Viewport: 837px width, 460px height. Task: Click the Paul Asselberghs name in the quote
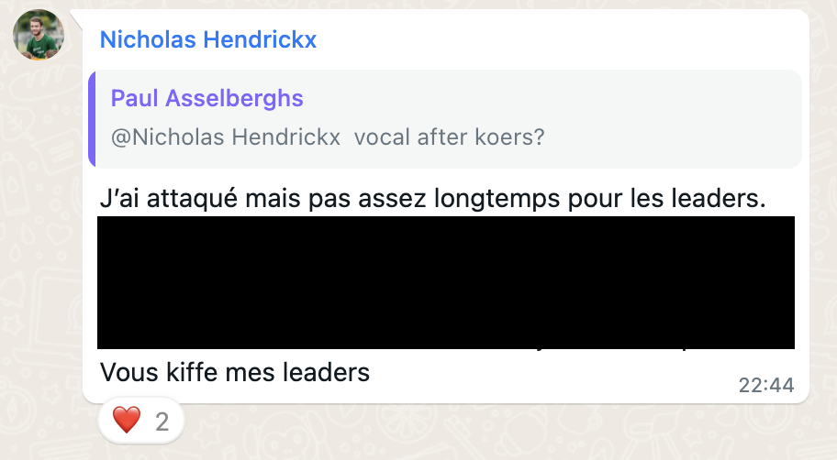207,99
